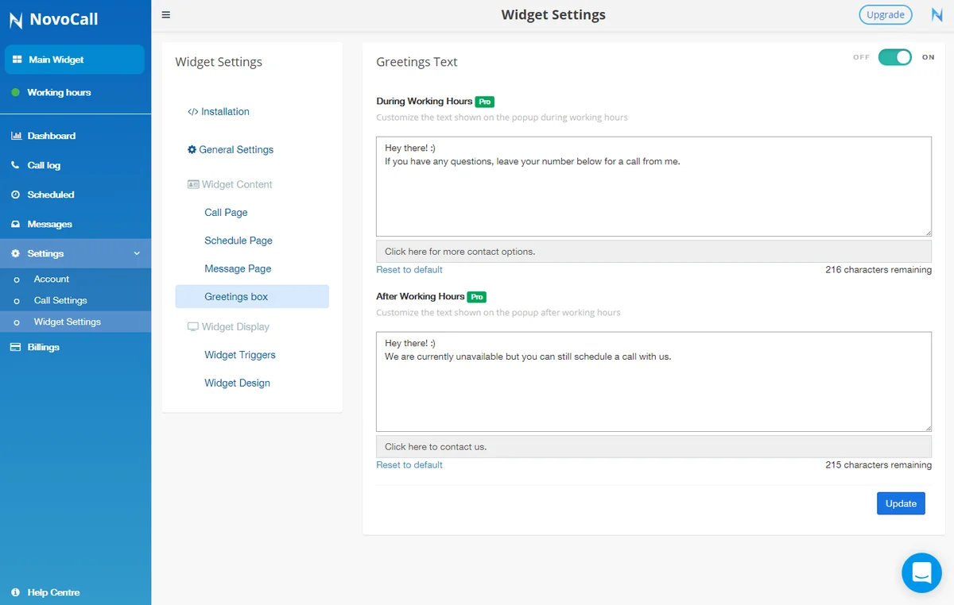Click the NovoCall N icon at top right
This screenshot has width=954, height=605.
coord(937,14)
